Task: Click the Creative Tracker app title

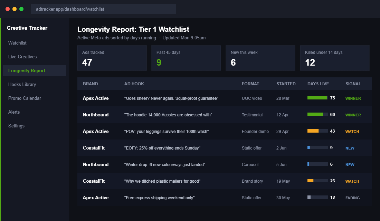Action: [27, 28]
